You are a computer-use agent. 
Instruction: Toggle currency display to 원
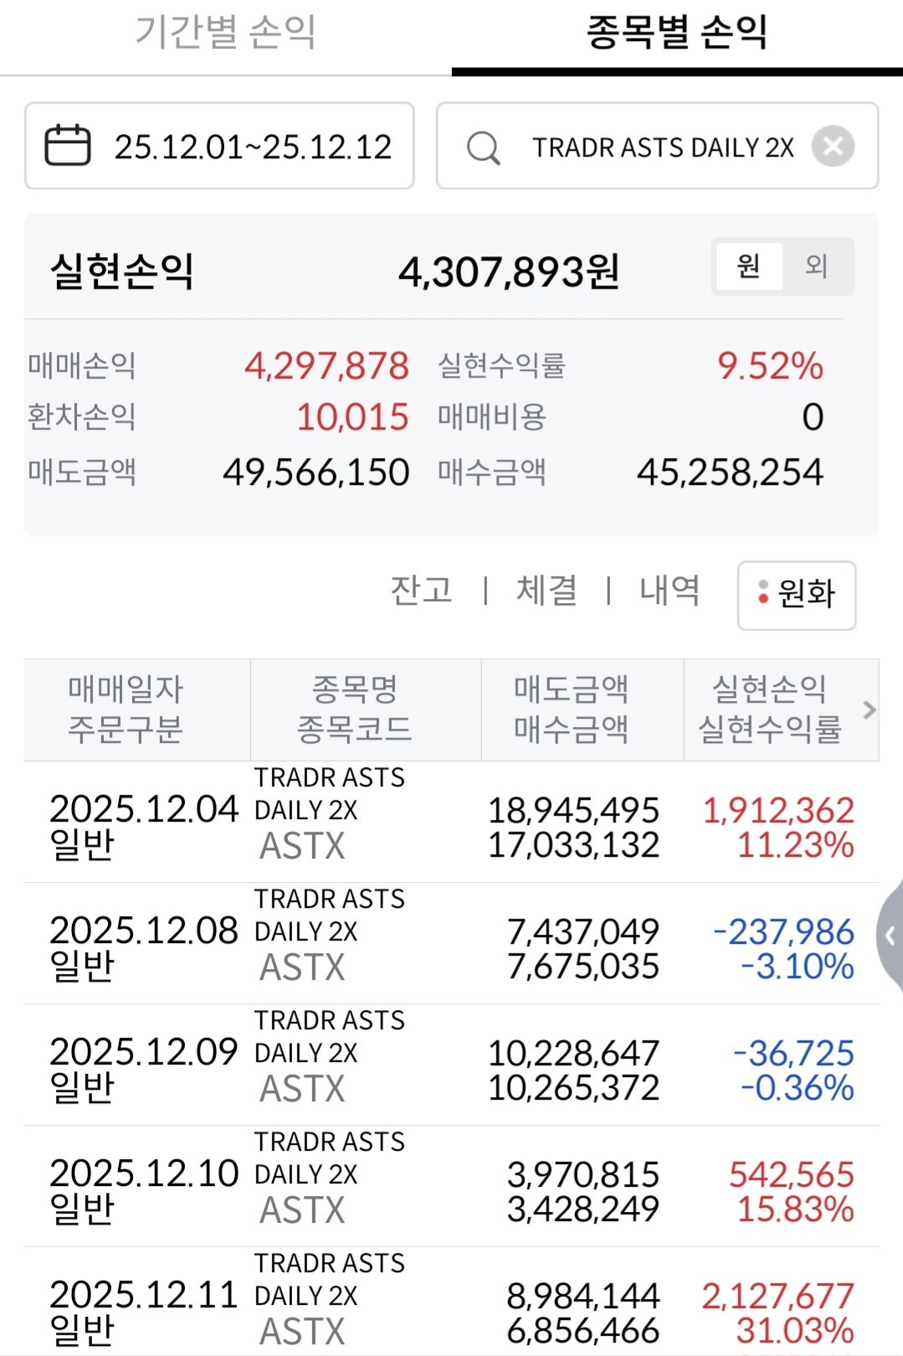[x=748, y=266]
